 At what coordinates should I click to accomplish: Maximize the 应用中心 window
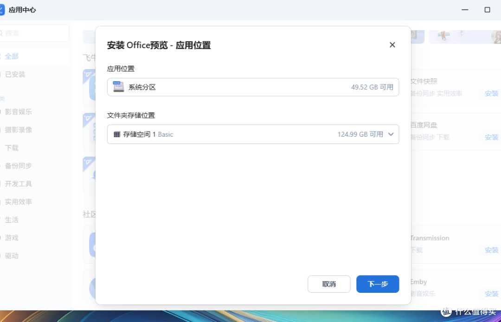pos(487,10)
